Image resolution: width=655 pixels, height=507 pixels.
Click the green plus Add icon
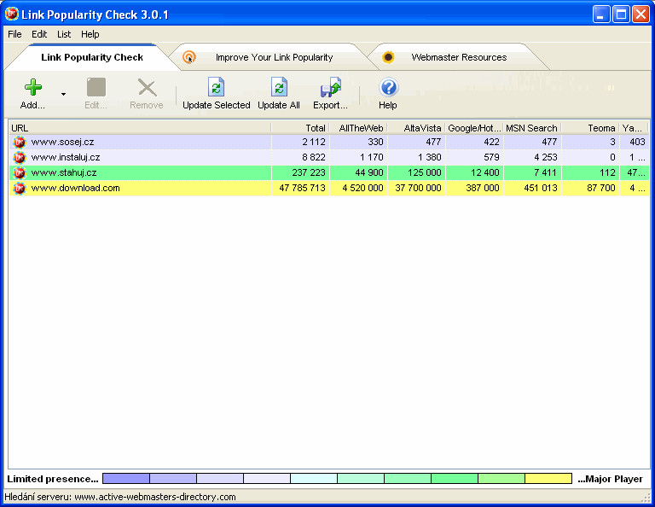click(33, 87)
